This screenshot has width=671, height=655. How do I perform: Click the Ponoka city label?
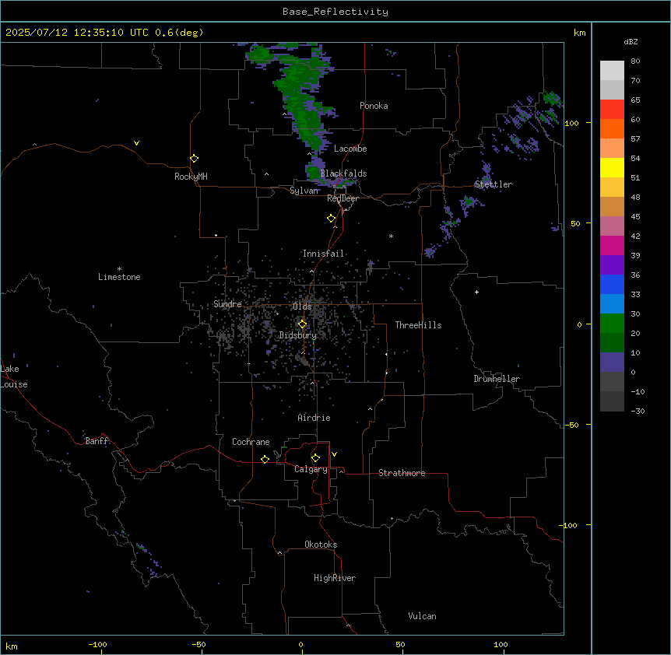(374, 106)
